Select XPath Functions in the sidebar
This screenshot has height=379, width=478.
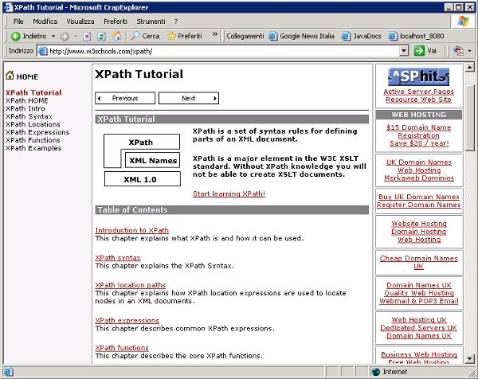(33, 140)
